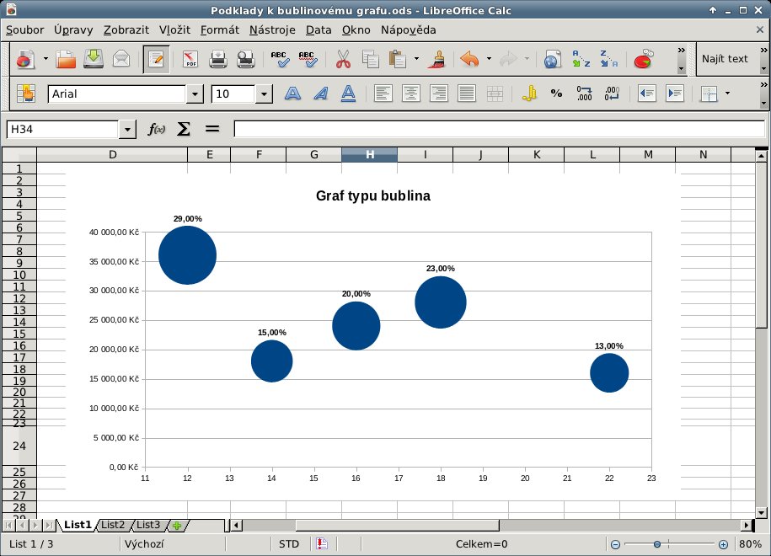Viewport: 771px width, 556px height.
Task: Zoom in with the plus button
Action: coord(723,544)
